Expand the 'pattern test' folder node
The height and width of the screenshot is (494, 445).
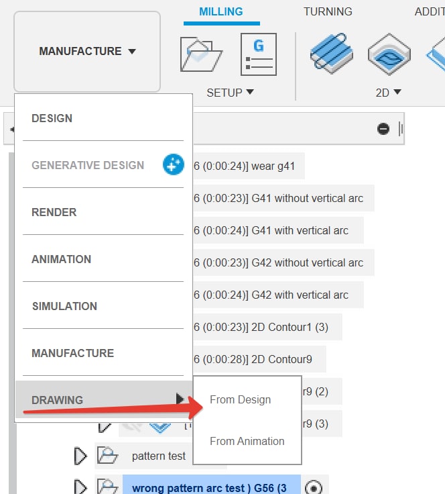click(80, 456)
